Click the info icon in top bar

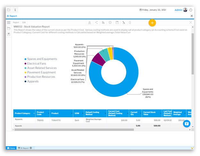(x=15, y=10)
